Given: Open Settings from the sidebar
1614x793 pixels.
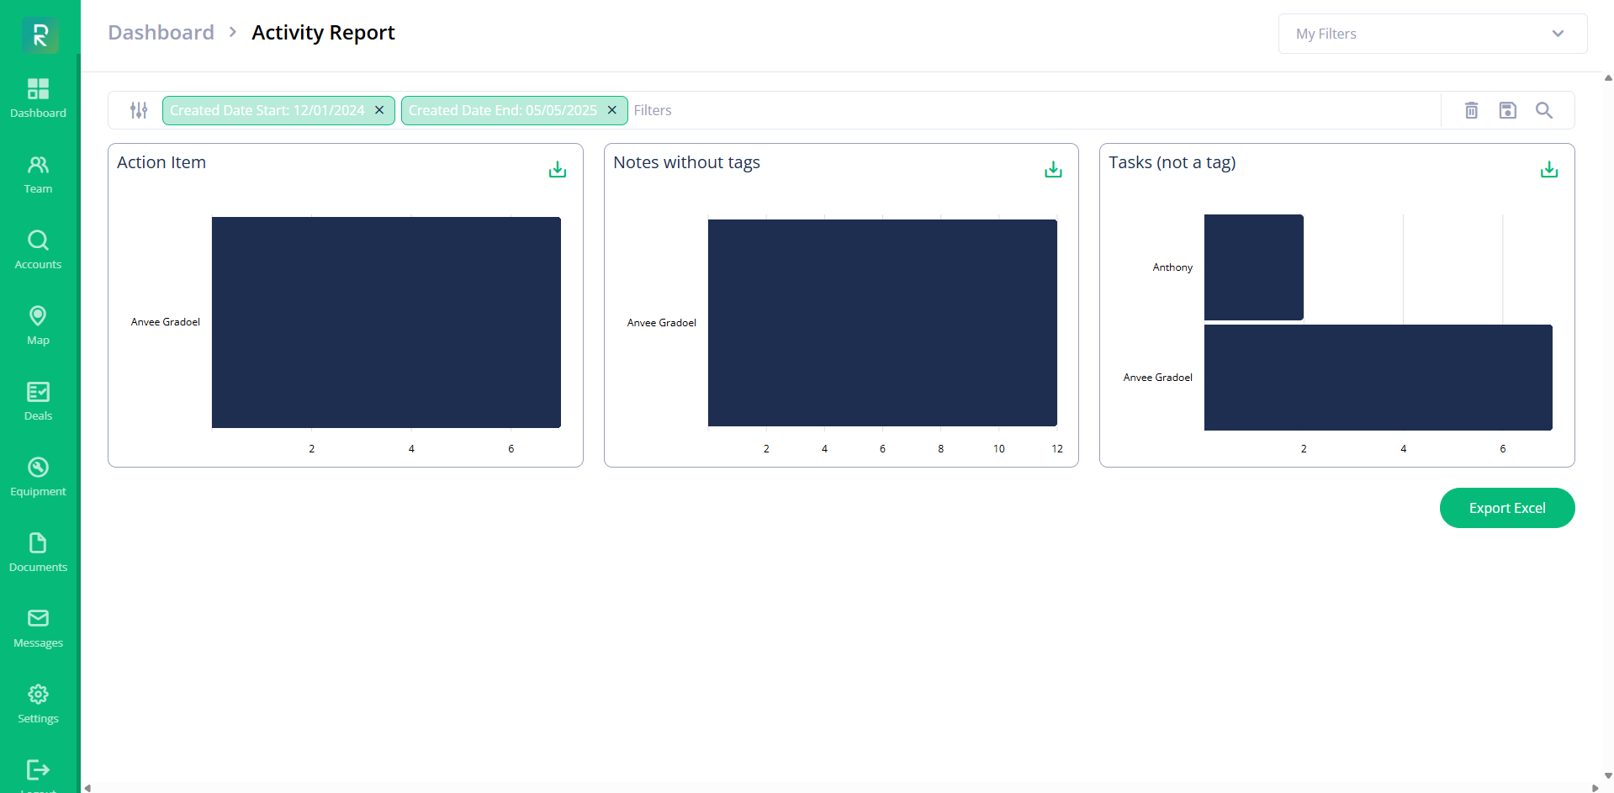Looking at the screenshot, I should (x=38, y=704).
